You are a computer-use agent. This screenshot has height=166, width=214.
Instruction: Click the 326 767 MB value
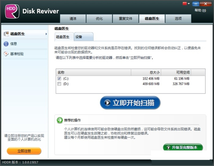[x=181, y=84]
